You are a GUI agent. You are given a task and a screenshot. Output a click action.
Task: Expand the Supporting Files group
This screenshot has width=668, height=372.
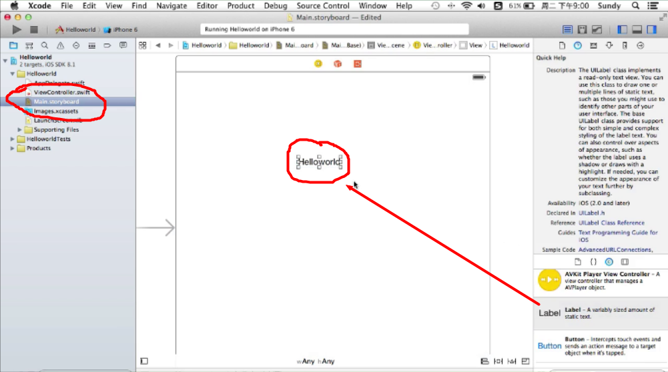coord(19,129)
